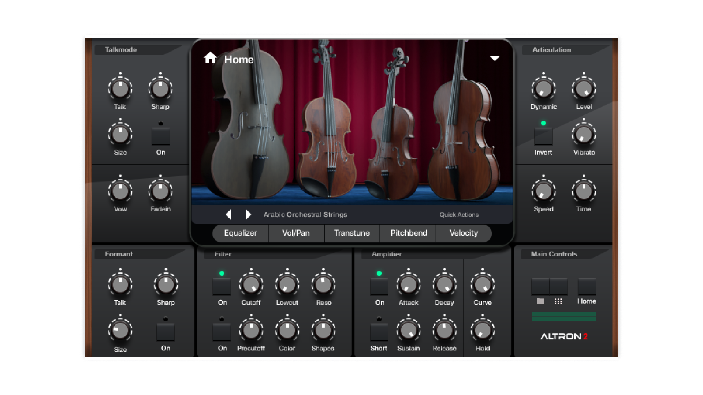The height and width of the screenshot is (395, 703).
Task: Toggle the Talkmode On switch
Action: click(x=161, y=136)
